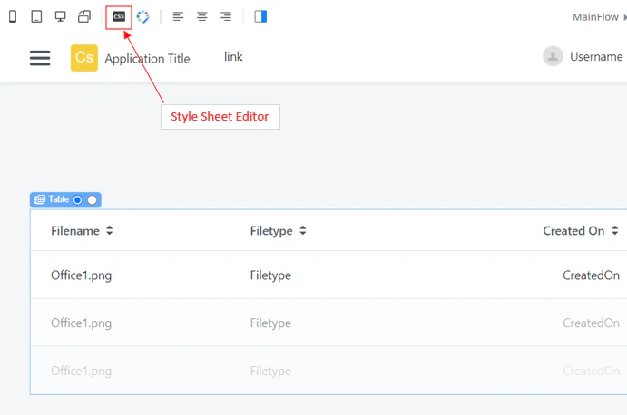Viewport: 627px width, 415px height.
Task: Switch to tablet preview device
Action: 36,17
